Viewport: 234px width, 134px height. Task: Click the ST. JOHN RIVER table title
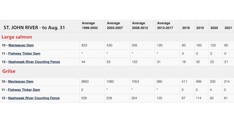point(34,28)
